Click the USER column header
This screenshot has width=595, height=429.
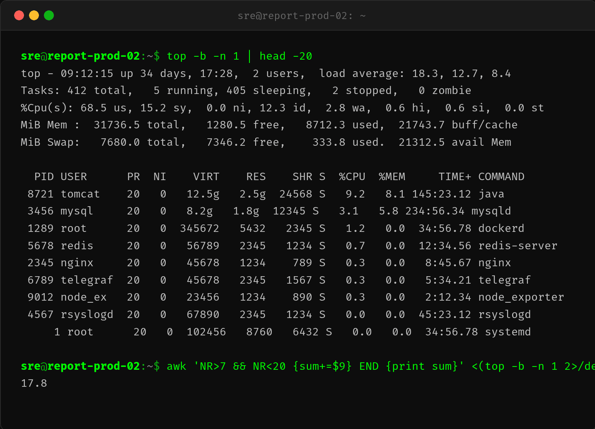(74, 177)
